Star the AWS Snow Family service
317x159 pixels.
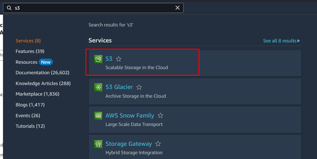tap(160, 115)
